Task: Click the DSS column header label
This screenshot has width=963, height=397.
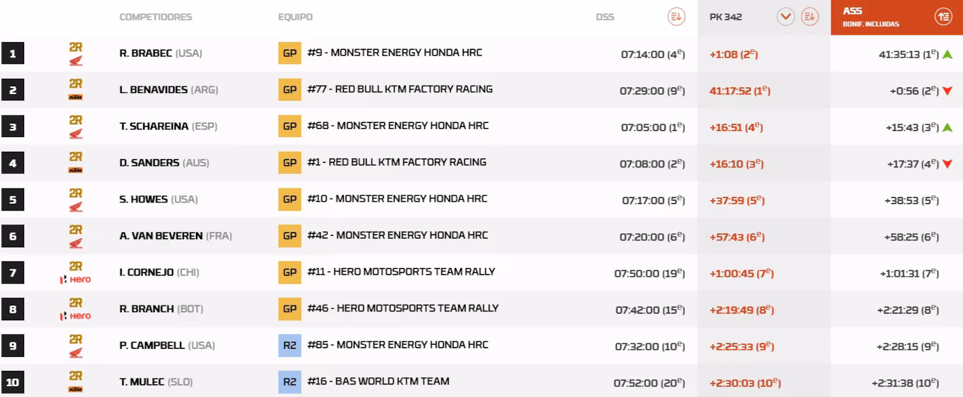Action: click(x=605, y=17)
